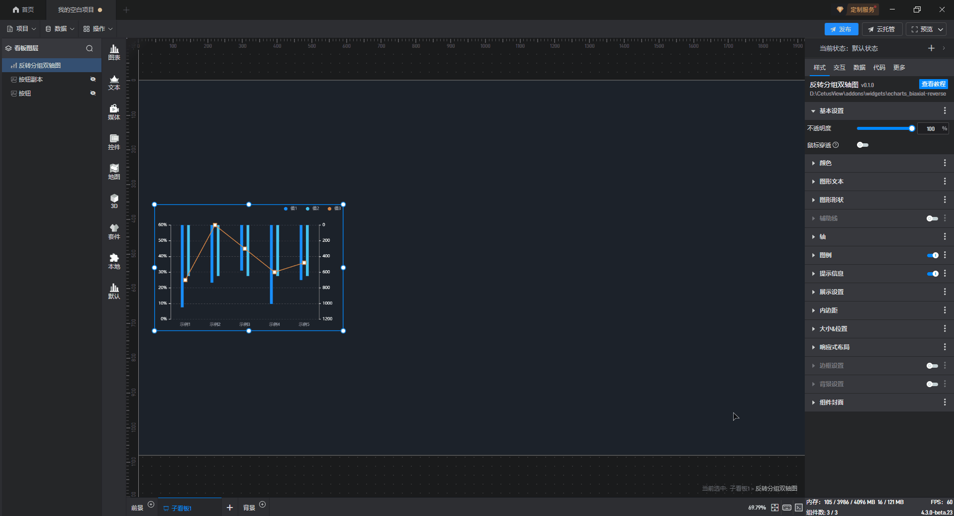Screen dimensions: 954x516
Task: Go to the 首页 home tab
Action: pos(23,9)
